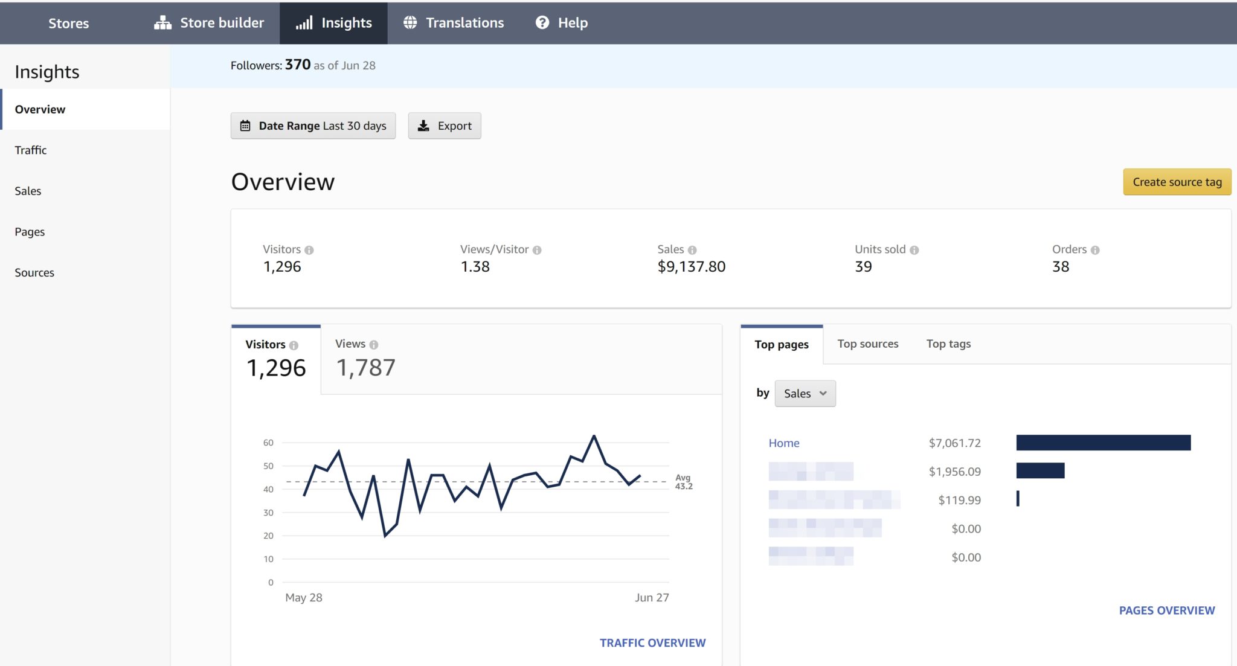The height and width of the screenshot is (666, 1237).
Task: Click info icon beside Views/Visitor
Action: pos(537,250)
